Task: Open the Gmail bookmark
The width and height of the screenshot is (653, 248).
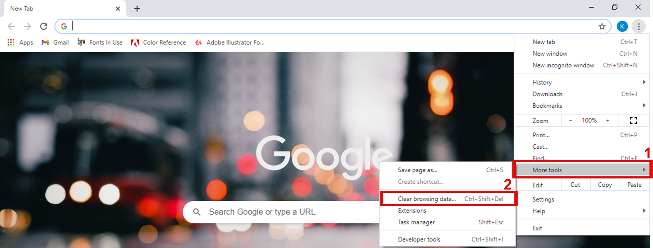Action: tap(55, 43)
